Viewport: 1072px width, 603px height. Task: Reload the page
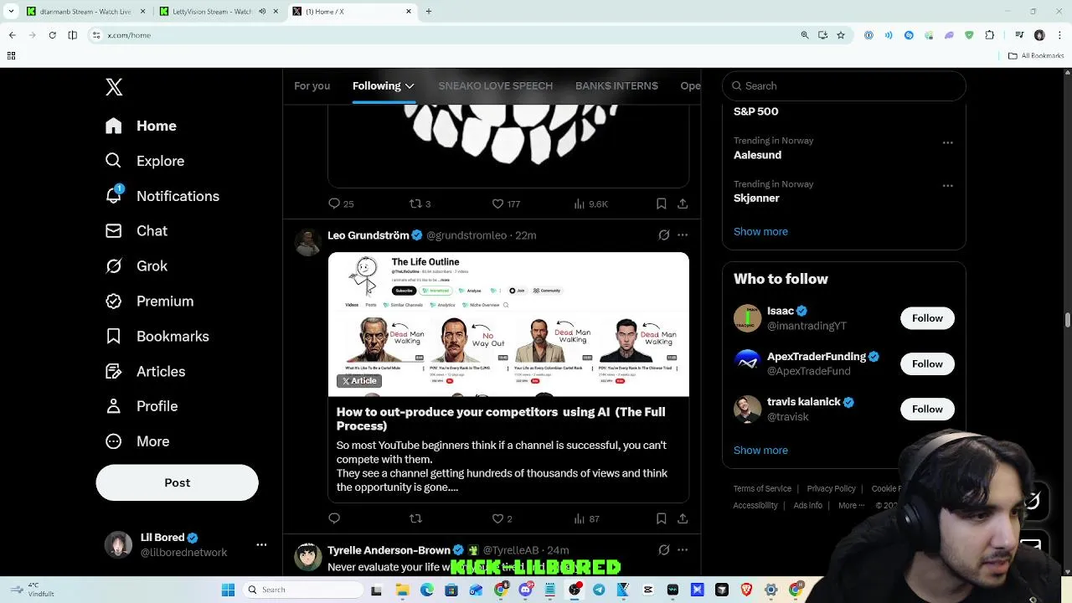52,35
